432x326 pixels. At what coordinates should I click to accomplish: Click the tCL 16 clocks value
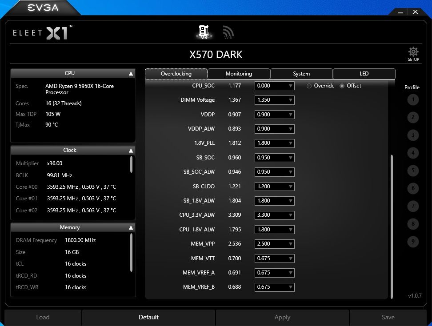point(76,264)
